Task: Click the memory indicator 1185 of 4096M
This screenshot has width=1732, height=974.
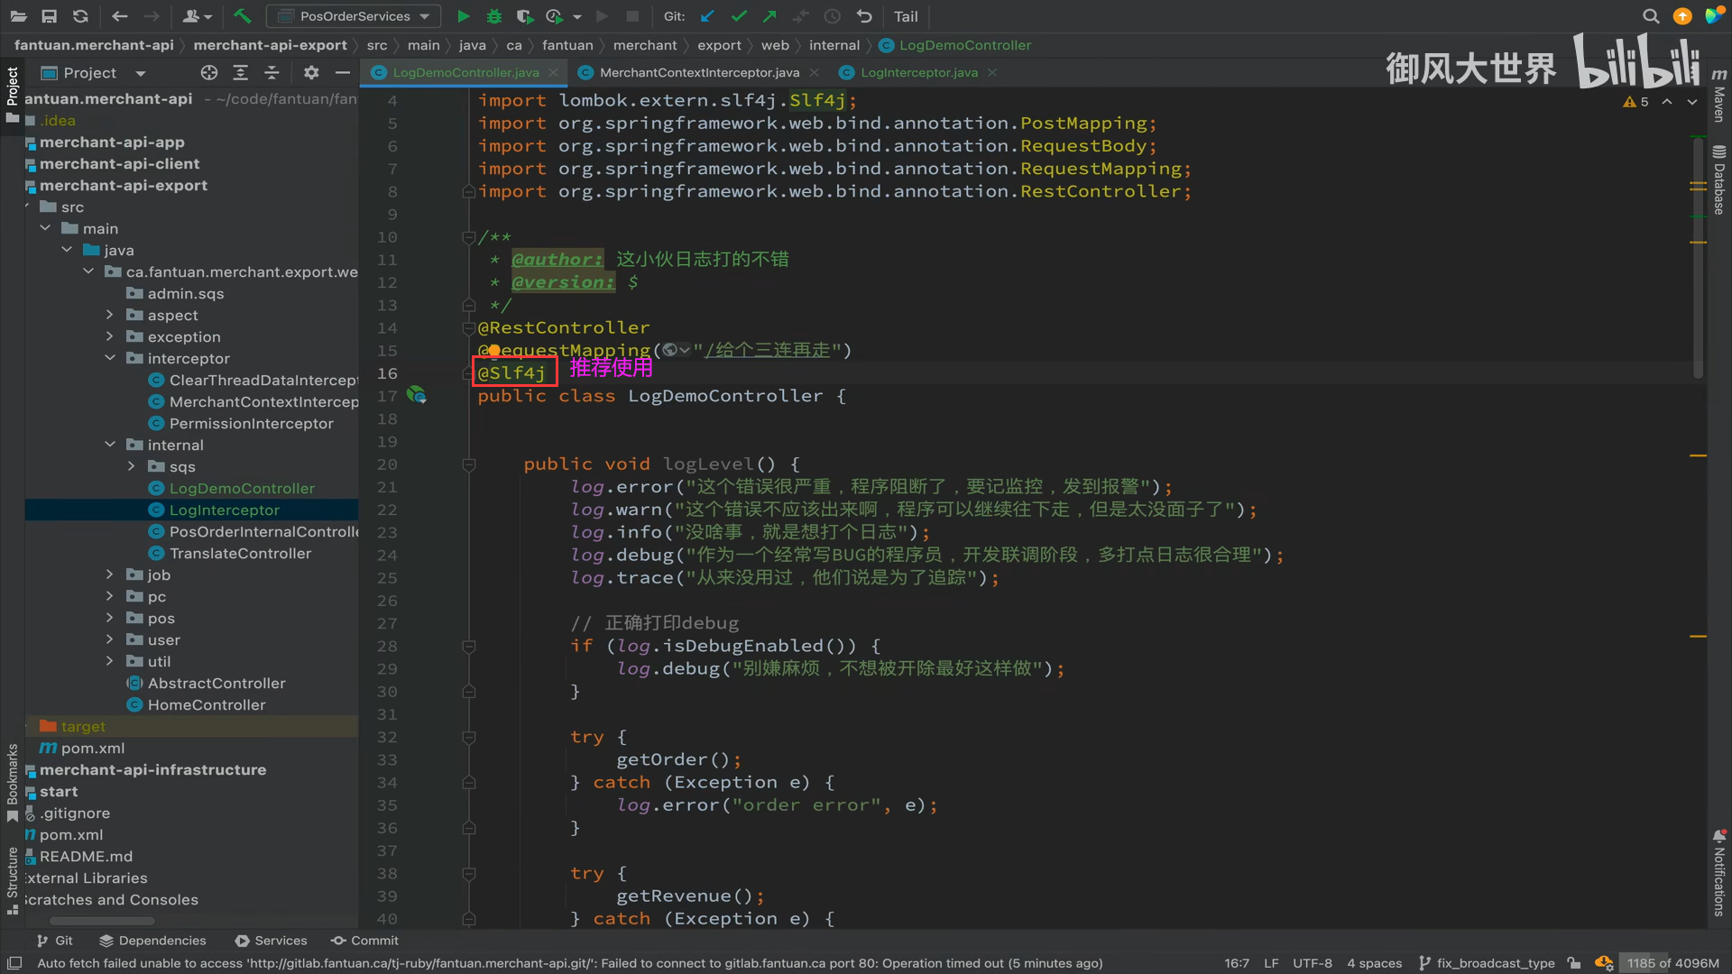Action: click(1673, 963)
